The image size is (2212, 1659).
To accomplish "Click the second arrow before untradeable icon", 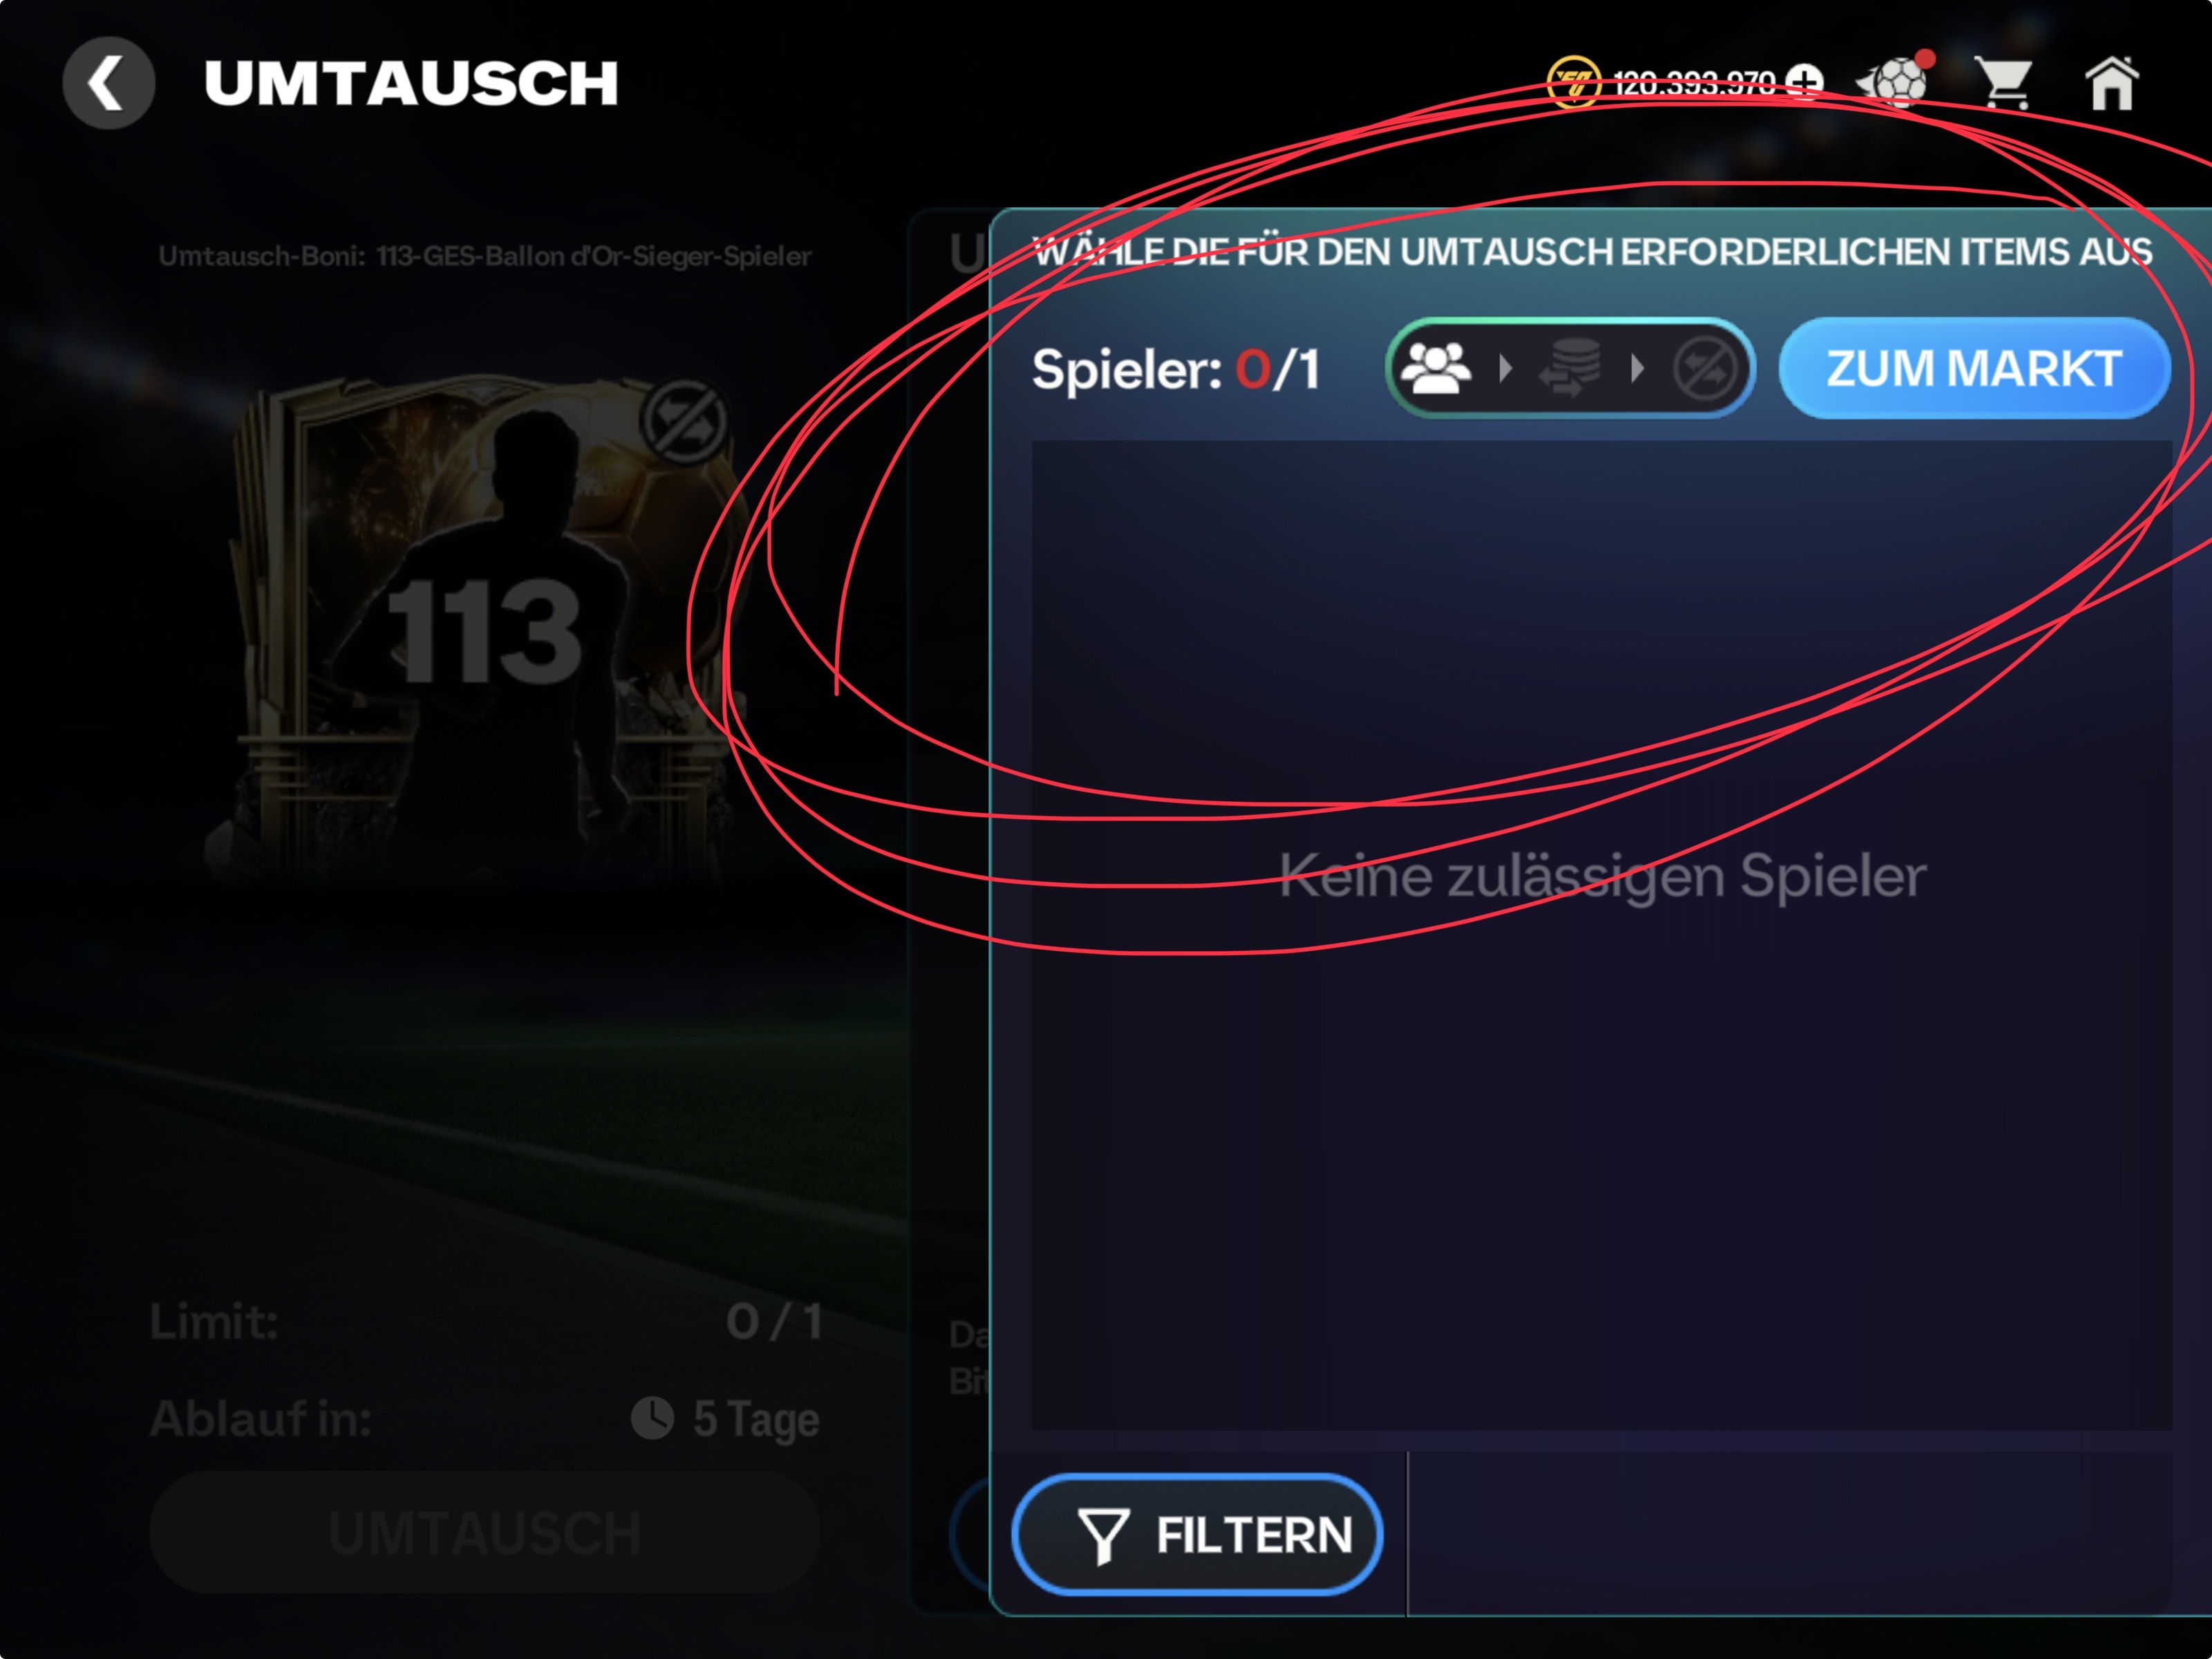I will click(1637, 369).
